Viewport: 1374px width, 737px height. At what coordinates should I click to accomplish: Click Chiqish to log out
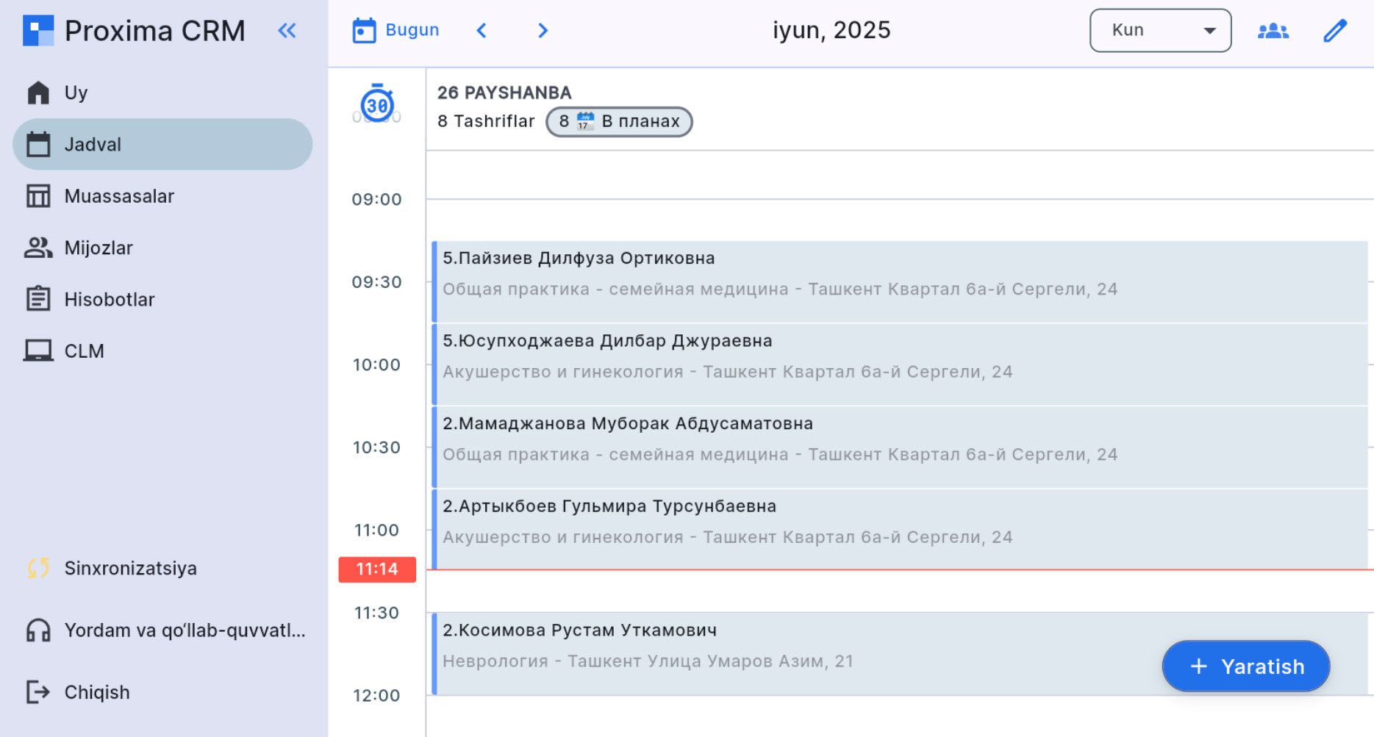(96, 692)
